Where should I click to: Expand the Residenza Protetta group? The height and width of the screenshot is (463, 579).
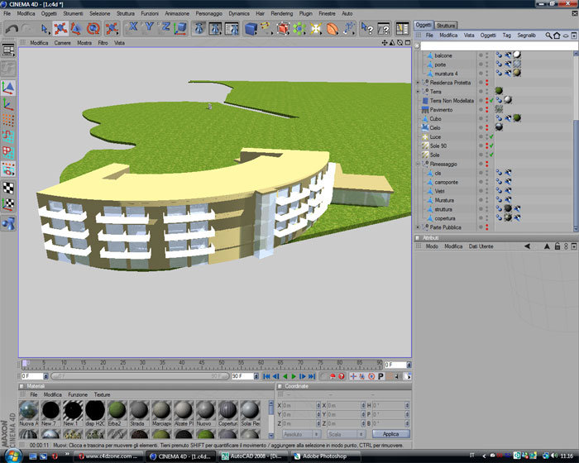[418, 83]
